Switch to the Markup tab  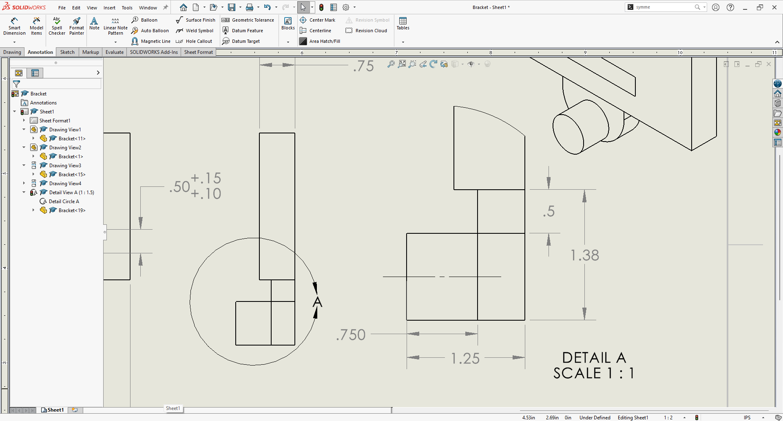[91, 52]
